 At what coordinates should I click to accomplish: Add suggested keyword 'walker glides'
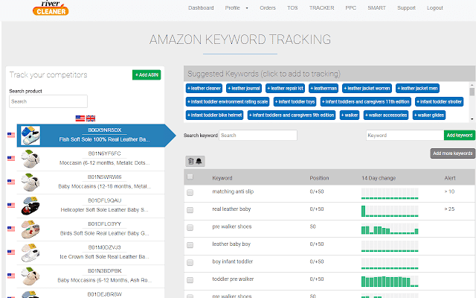(429, 115)
